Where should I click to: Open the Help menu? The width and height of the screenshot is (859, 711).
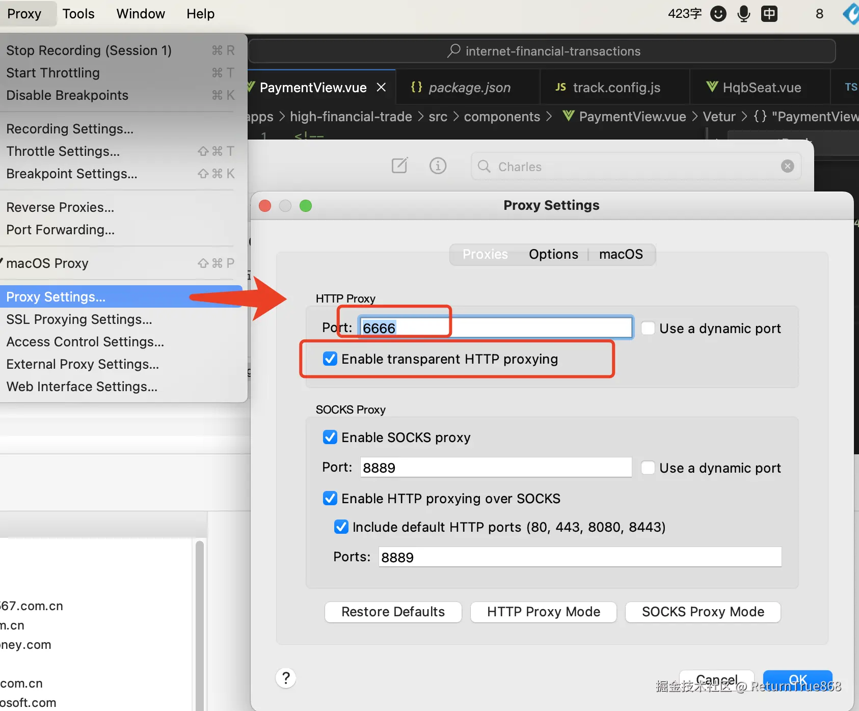point(200,14)
